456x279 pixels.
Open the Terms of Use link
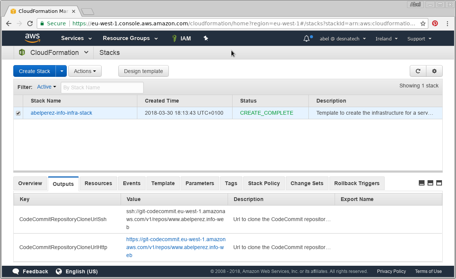coord(428,271)
